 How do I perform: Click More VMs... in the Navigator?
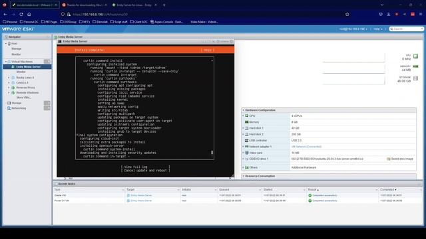24,98
